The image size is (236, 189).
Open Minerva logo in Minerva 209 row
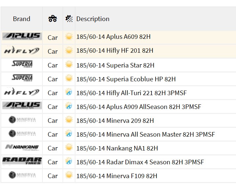[22, 120]
